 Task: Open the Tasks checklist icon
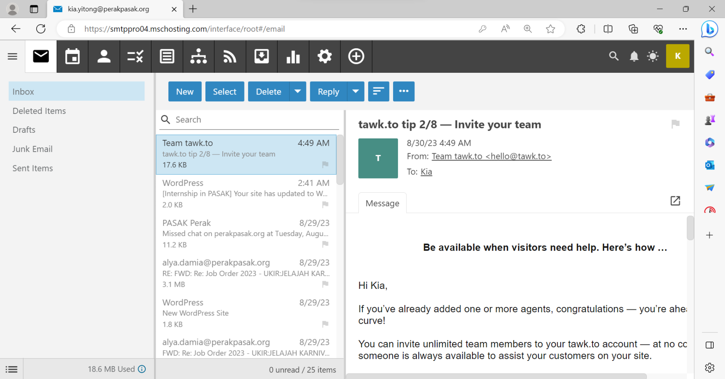coord(135,56)
